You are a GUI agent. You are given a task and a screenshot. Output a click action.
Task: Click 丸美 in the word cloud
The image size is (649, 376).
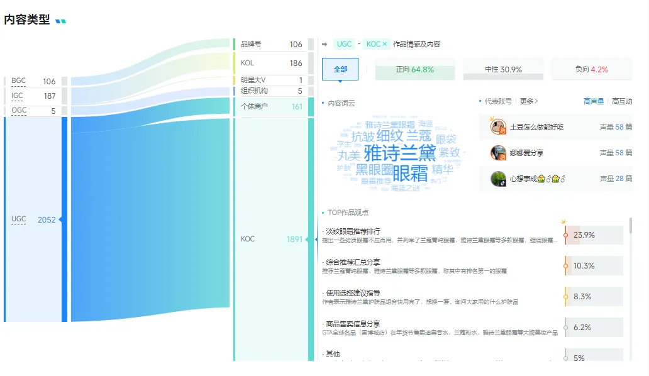349,155
